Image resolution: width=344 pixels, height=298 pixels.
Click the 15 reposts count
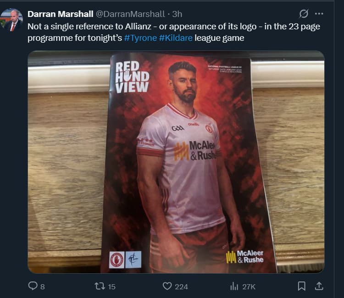[x=111, y=287]
